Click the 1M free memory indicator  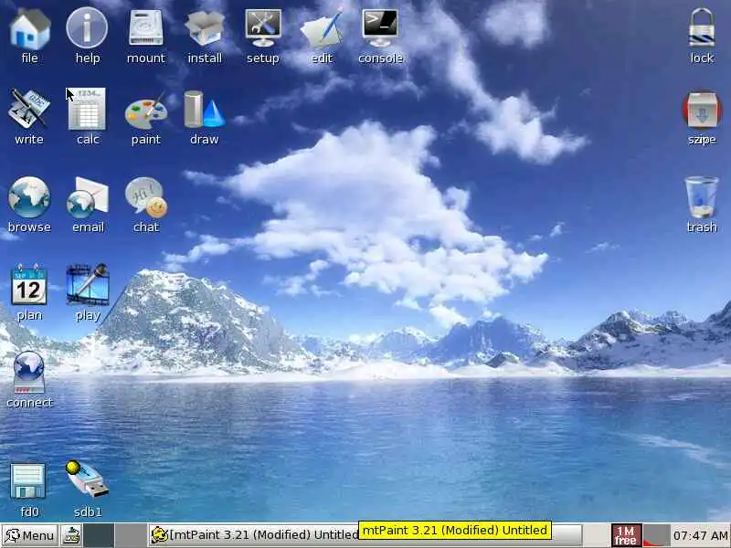click(626, 535)
